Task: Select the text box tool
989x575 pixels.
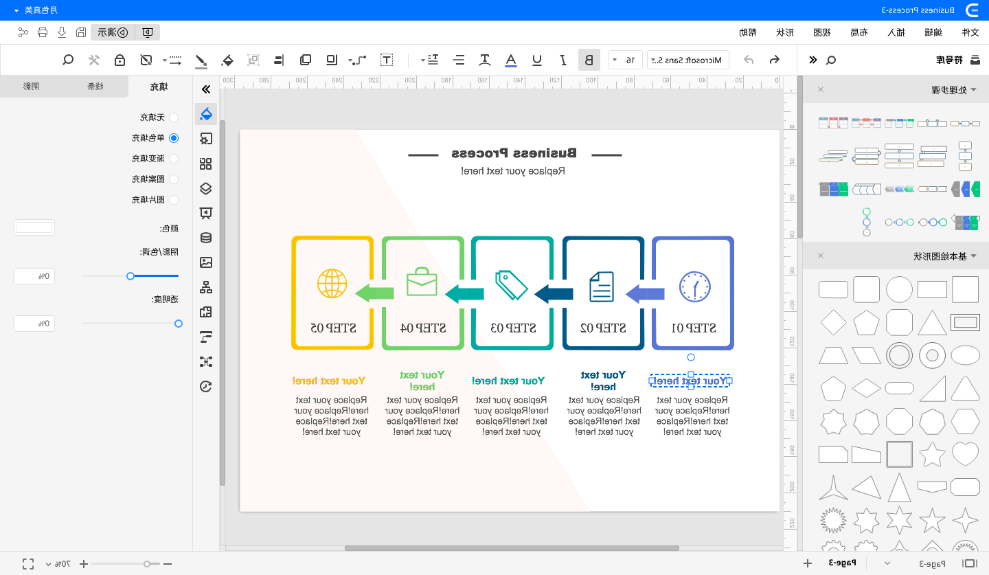Action: point(387,60)
